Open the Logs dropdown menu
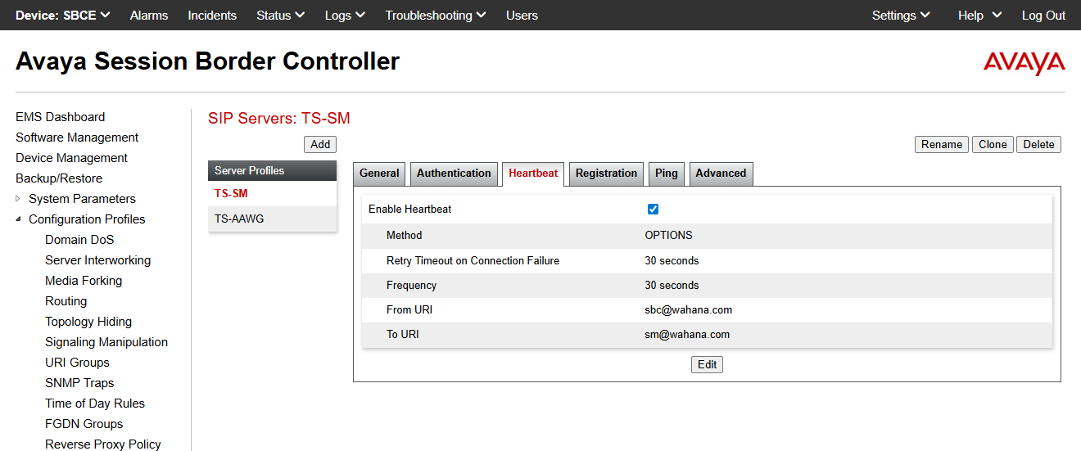The height and width of the screenshot is (451, 1081). 345,16
